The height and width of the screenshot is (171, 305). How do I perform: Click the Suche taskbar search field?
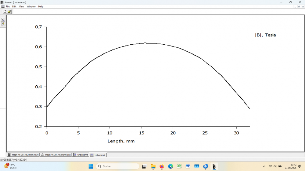(x=118, y=166)
